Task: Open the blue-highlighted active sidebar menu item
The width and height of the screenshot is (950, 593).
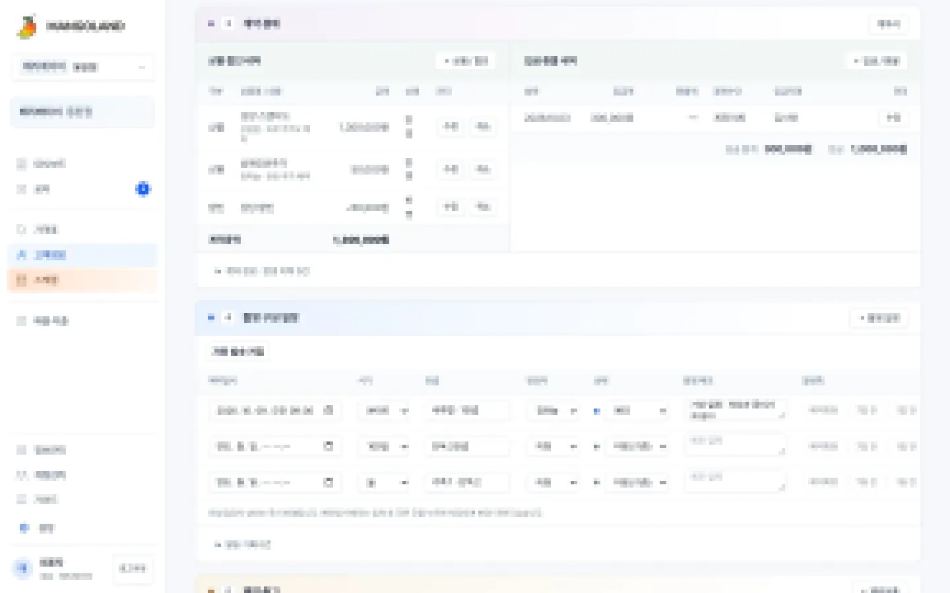Action: (x=83, y=255)
